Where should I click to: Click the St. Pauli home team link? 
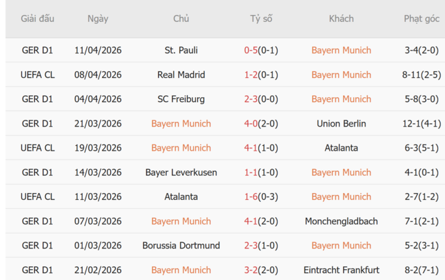(181, 50)
